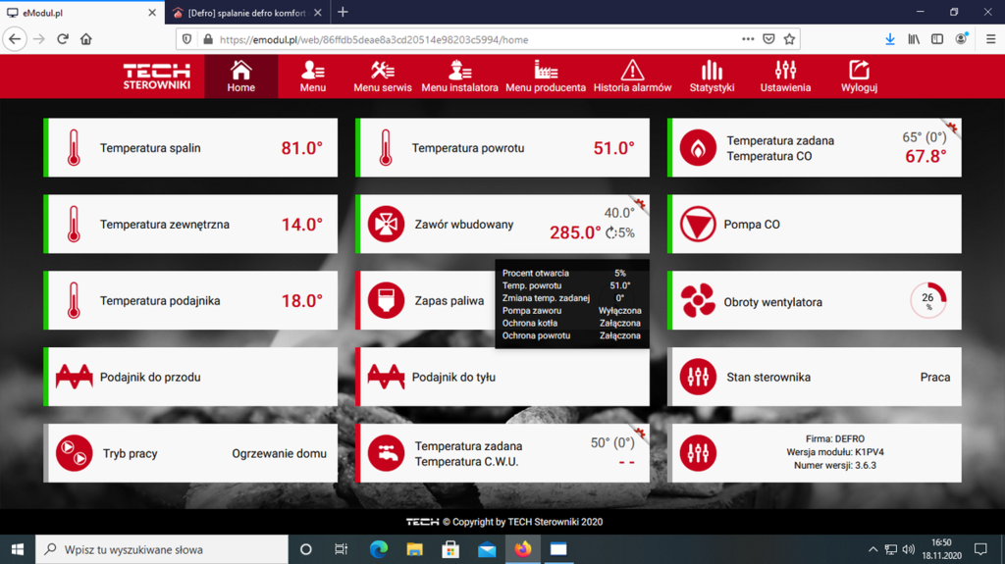Click the TECH Sterowniki logo
Screen dimensions: 1005x564
tap(156, 77)
